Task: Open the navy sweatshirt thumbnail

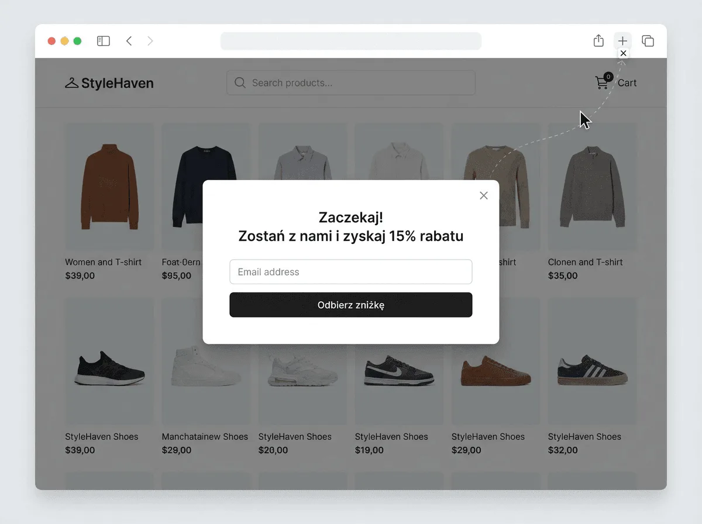Action: click(205, 187)
